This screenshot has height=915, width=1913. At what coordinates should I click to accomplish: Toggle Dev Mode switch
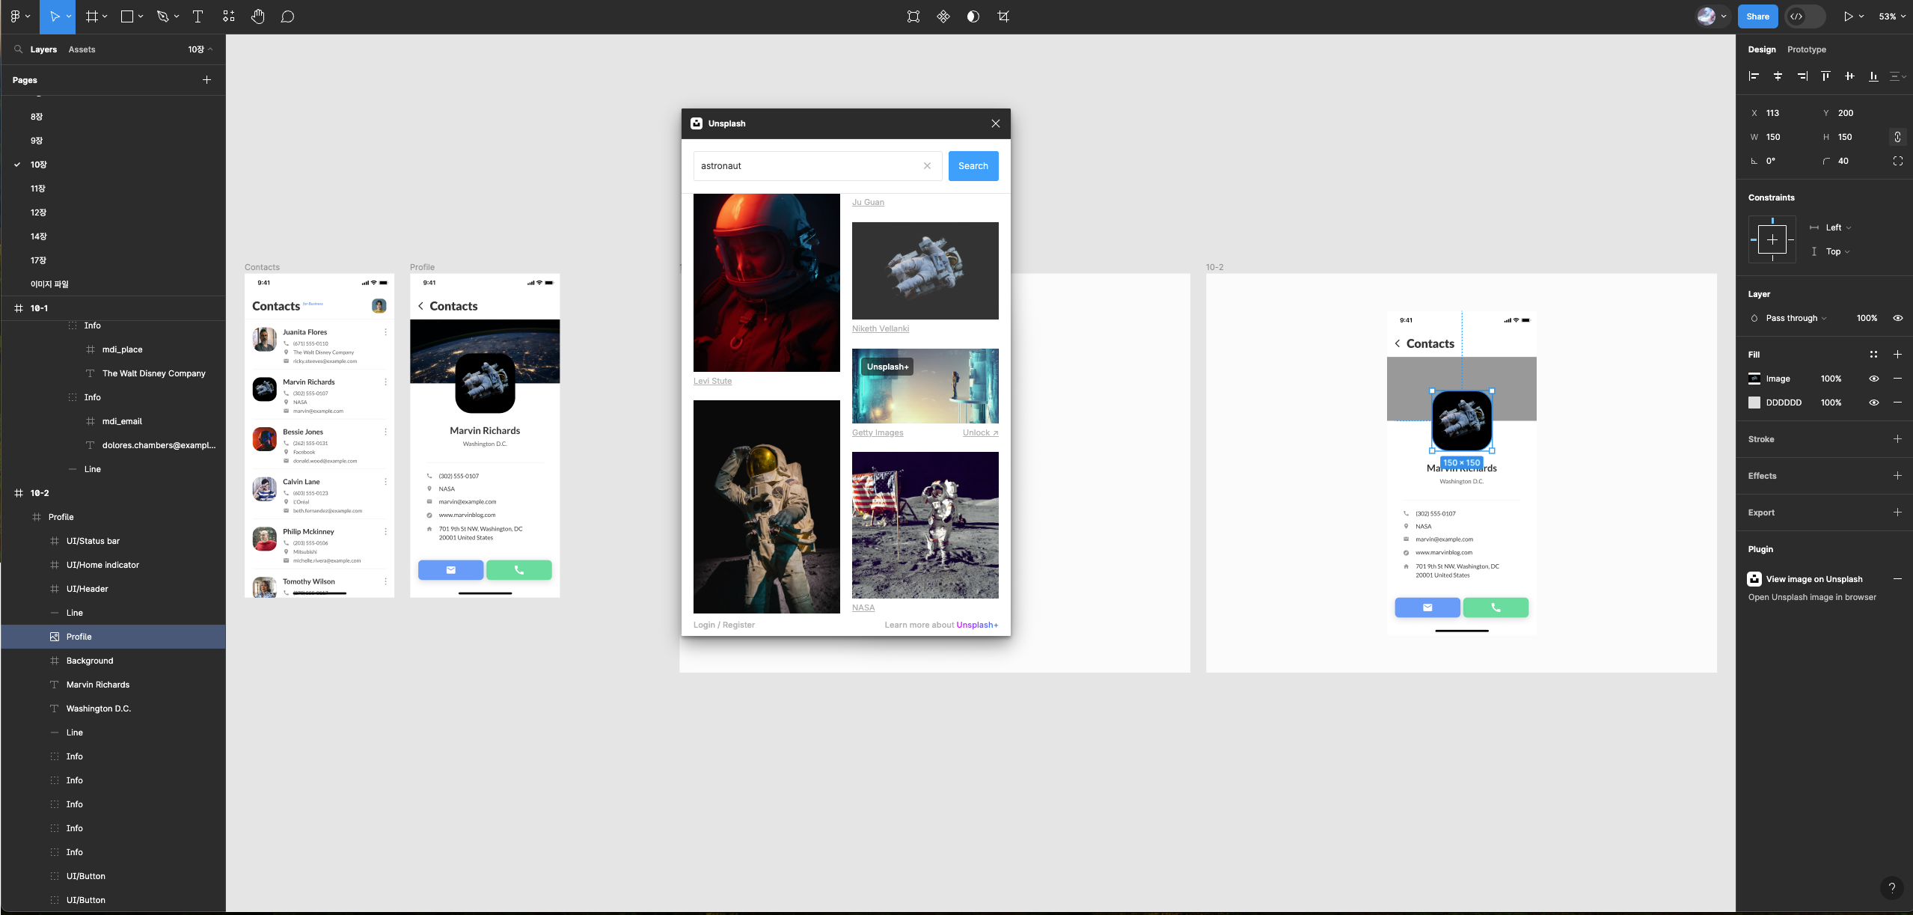coord(1804,16)
